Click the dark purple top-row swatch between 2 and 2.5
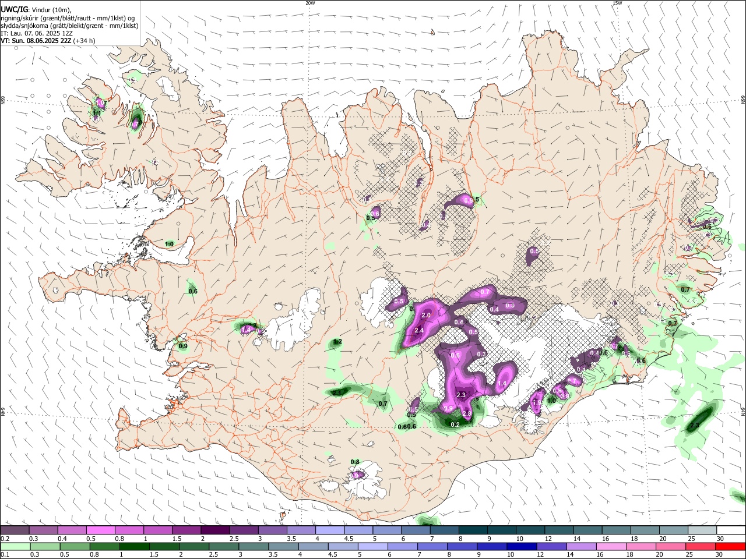 (214, 530)
